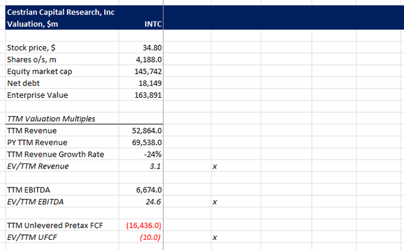Select the market cap value 145,742

(x=148, y=71)
